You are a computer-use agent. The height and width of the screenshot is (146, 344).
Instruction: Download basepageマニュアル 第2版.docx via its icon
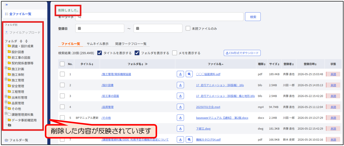click(x=180, y=118)
